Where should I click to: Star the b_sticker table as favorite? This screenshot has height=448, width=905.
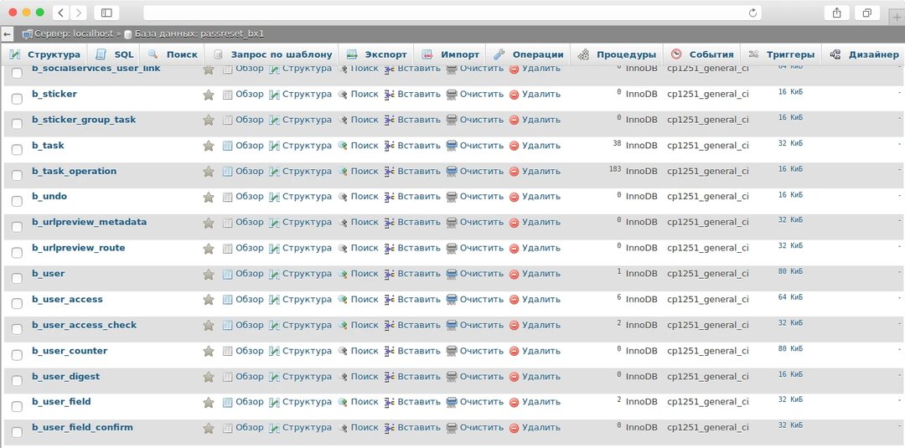209,95
